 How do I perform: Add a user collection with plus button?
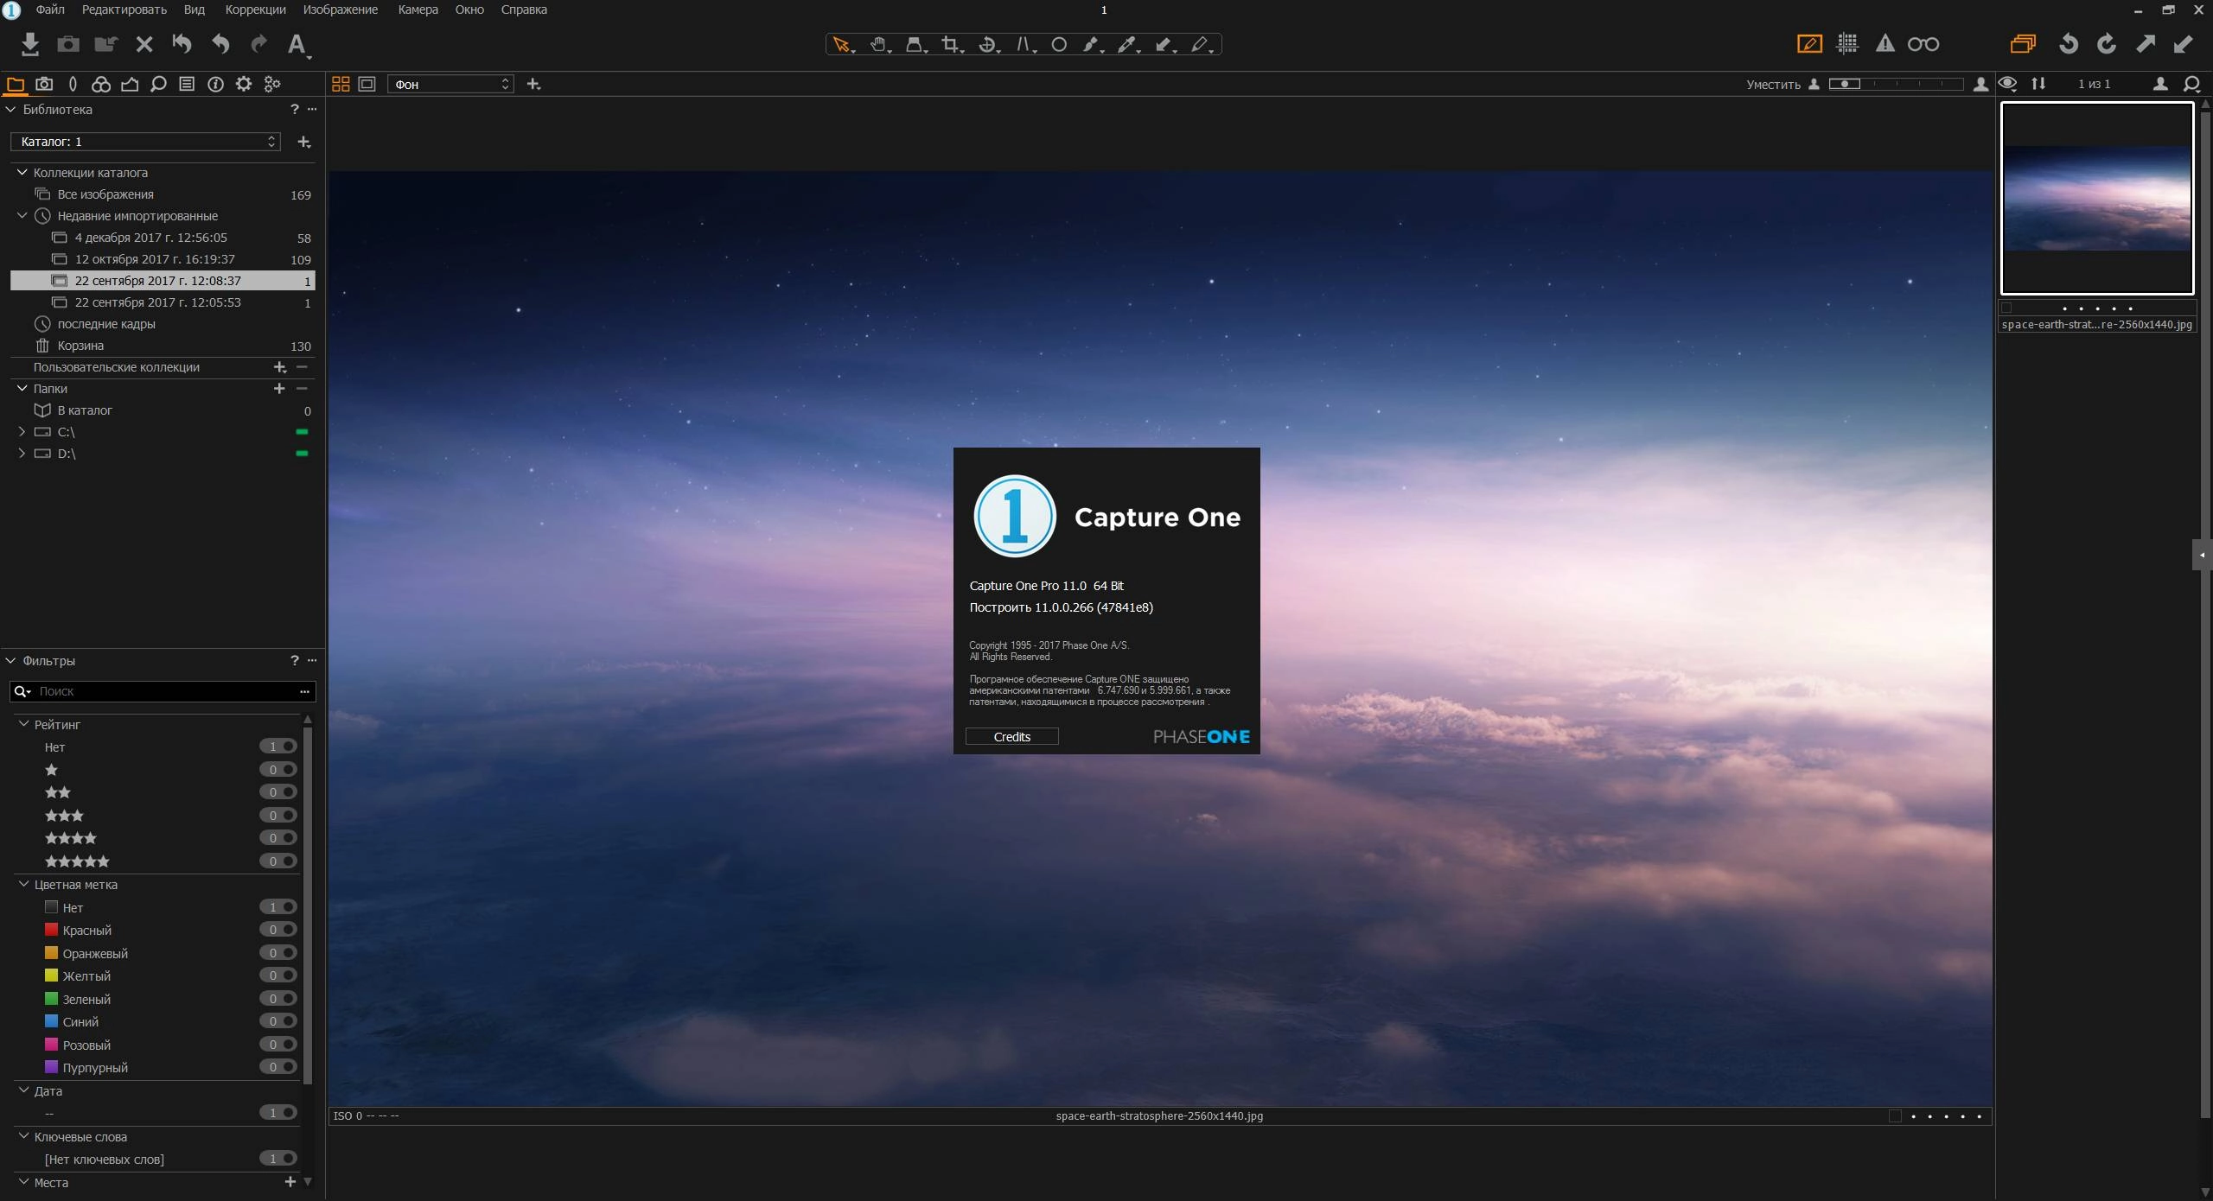click(x=279, y=367)
